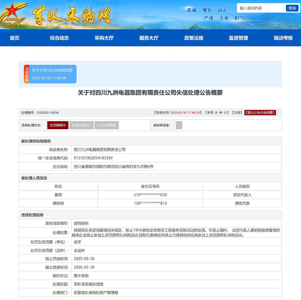
Task: Click ban start date 2025-05-30
Action: (84, 259)
